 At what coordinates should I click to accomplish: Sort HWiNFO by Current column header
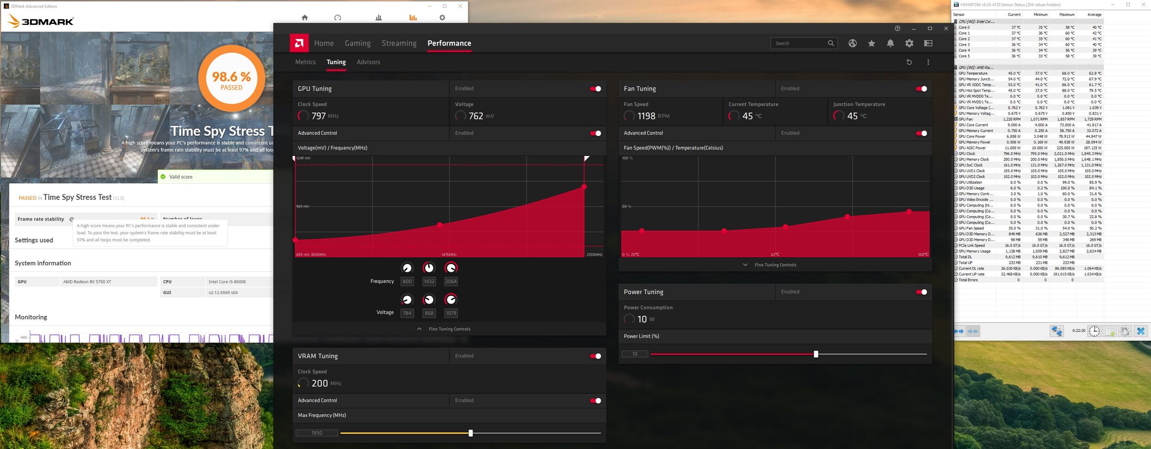pyautogui.click(x=1014, y=15)
